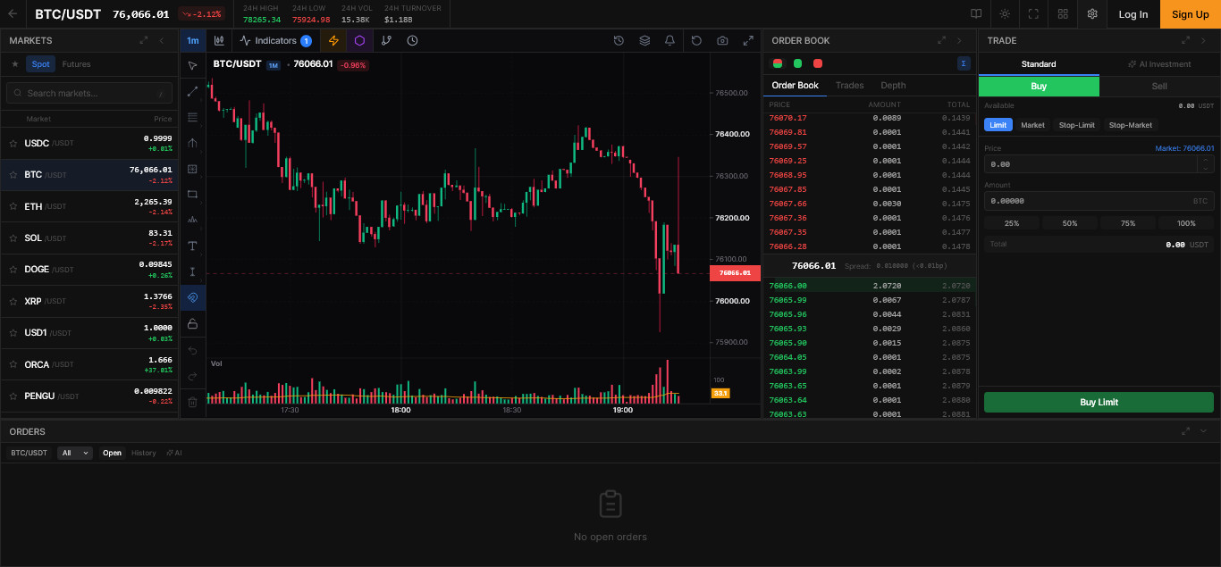
Task: Open the favorites star tab in Markets
Action: 14,64
